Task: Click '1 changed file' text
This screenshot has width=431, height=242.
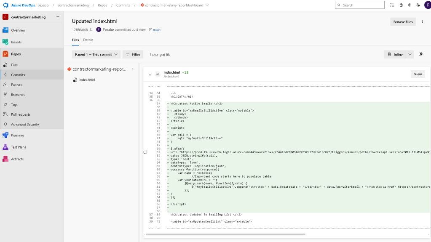Action: 160,55
